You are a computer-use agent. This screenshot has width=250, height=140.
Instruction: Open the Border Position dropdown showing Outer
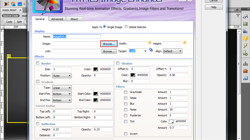[62, 76]
